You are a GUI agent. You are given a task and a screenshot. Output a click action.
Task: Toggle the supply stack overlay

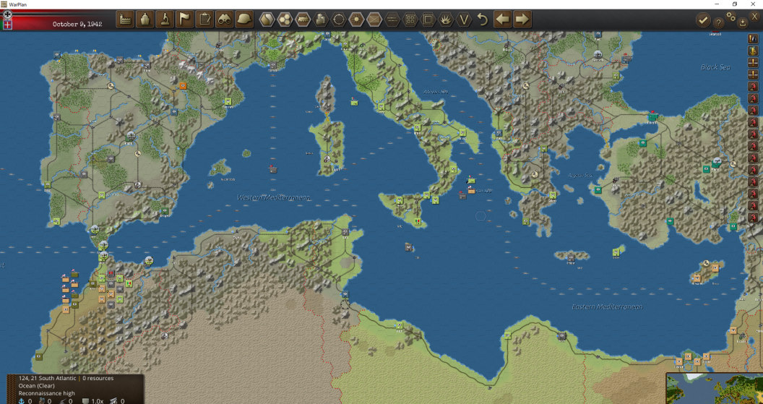coord(321,20)
